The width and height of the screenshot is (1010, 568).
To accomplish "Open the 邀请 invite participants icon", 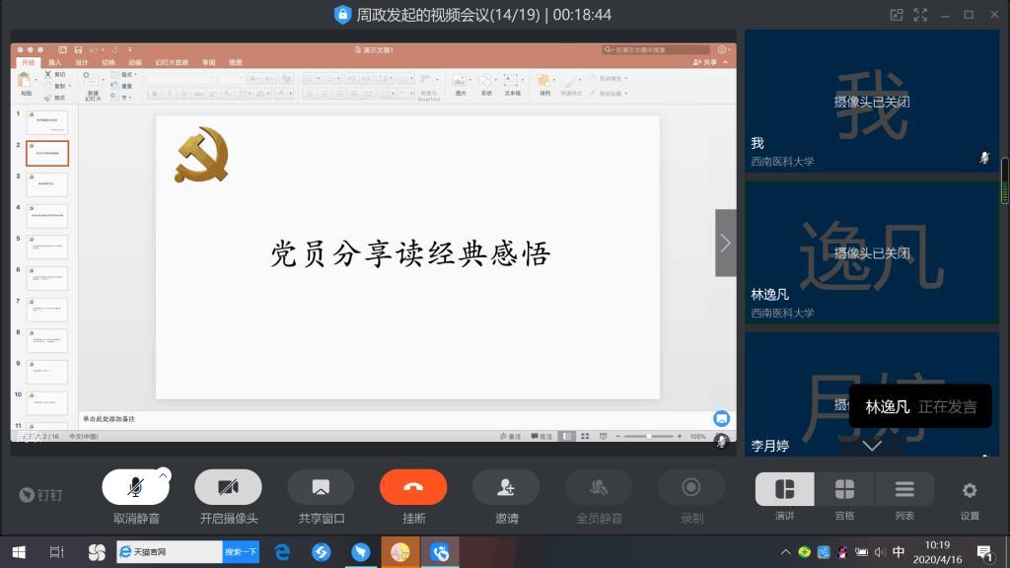I will click(x=506, y=487).
